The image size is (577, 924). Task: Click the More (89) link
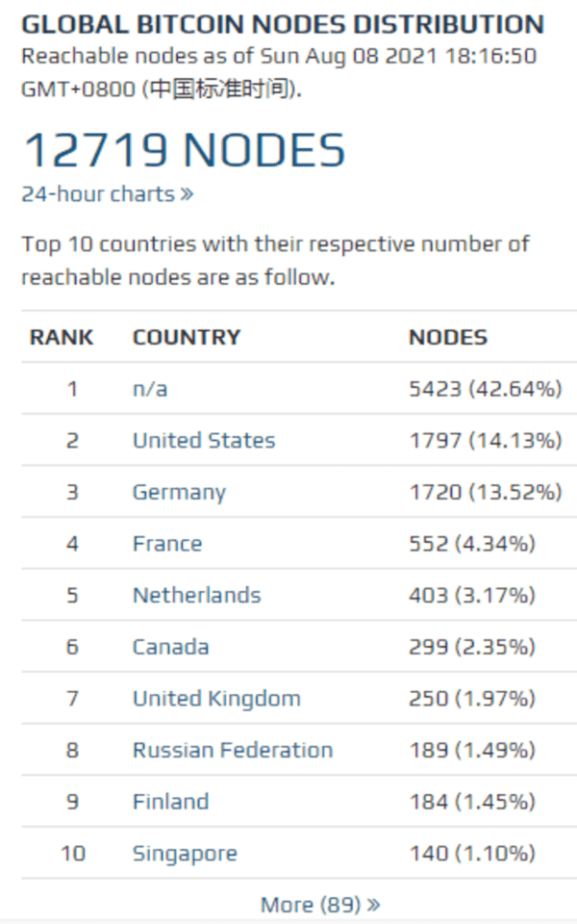319,905
